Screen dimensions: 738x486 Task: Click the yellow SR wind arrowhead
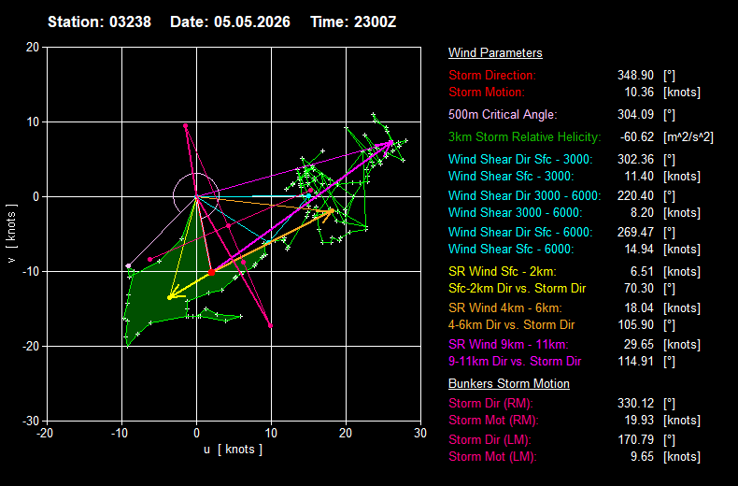click(171, 295)
